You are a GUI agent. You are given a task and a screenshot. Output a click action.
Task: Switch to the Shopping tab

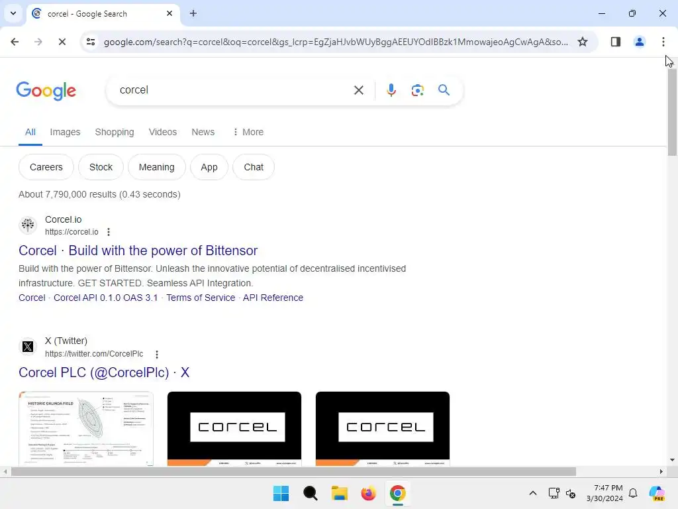pyautogui.click(x=115, y=132)
